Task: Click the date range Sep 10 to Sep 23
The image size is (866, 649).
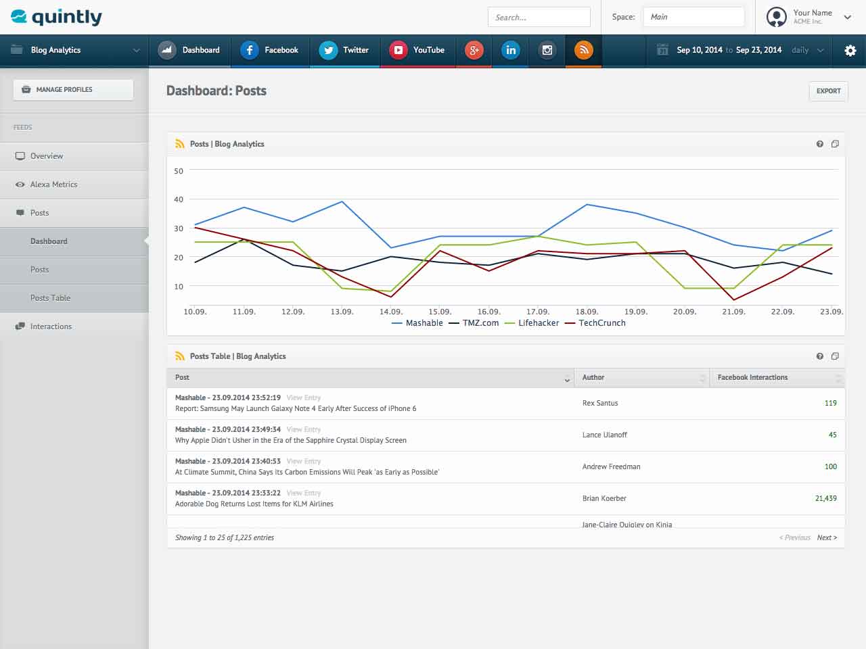Action: coord(729,50)
